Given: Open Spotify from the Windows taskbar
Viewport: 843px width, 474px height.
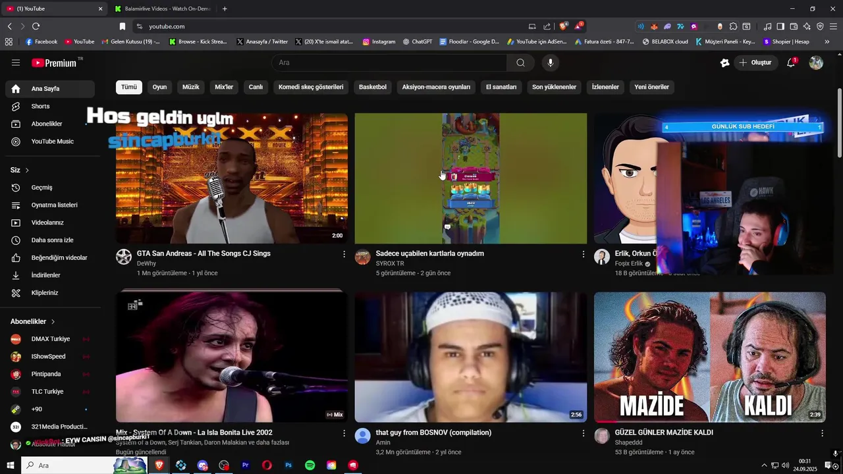Looking at the screenshot, I should 310,465.
